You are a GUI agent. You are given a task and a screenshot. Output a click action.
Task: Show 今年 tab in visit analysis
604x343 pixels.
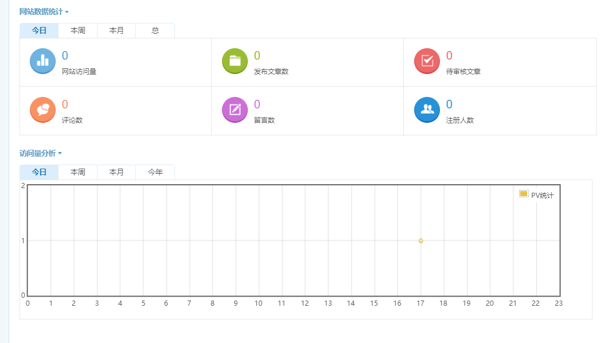(155, 172)
